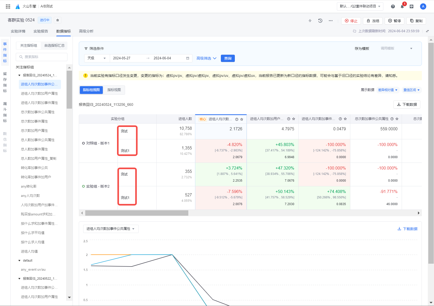The width and height of the screenshot is (434, 306).
Task: Open the date range calendar icon
Action: [188, 58]
